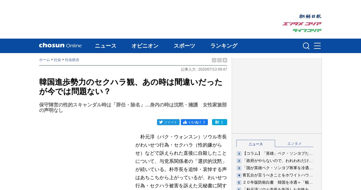This screenshot has width=361, height=190.
Task: Click the print article icon
Action: point(214,60)
